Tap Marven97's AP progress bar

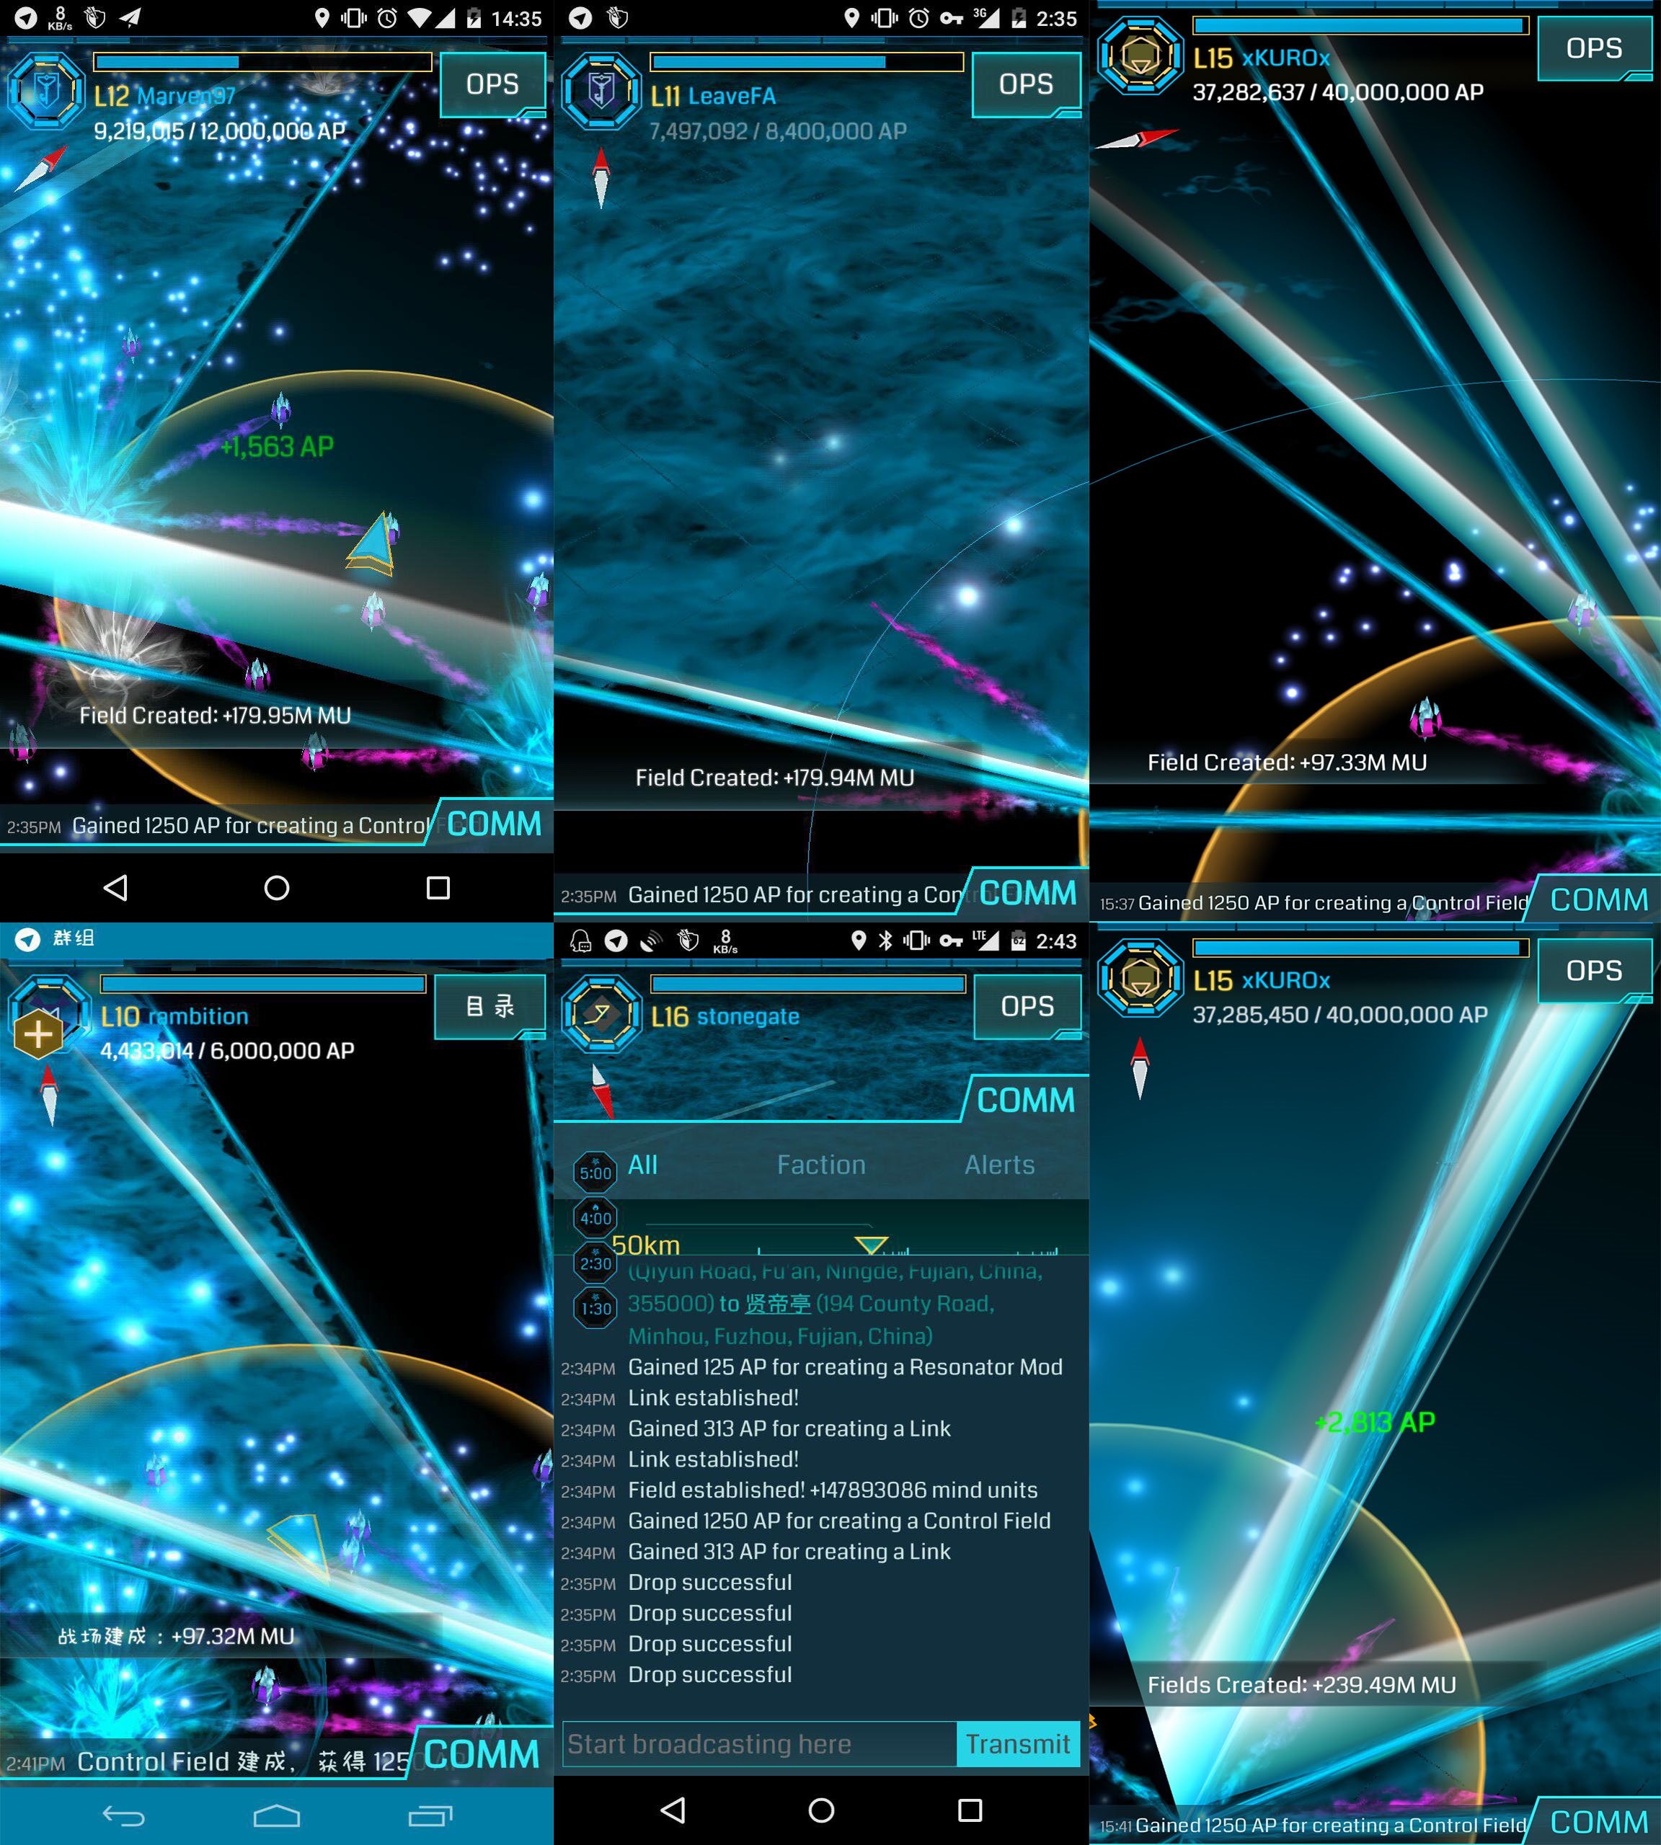coord(263,62)
